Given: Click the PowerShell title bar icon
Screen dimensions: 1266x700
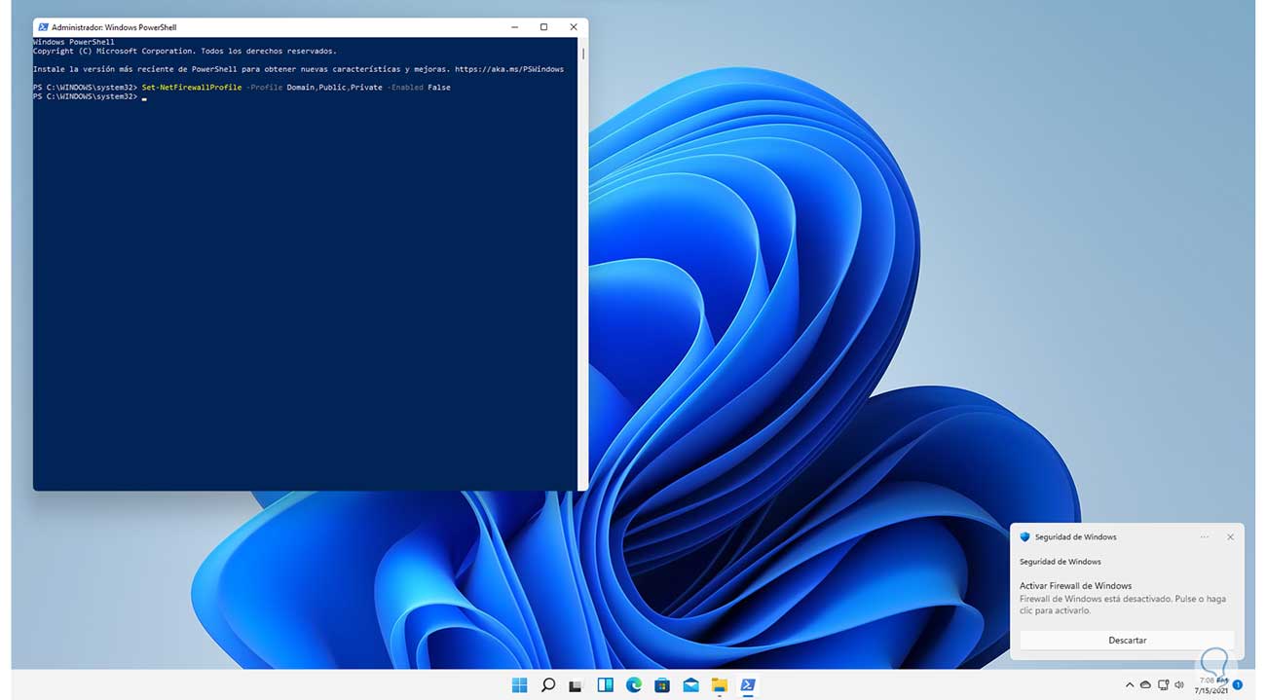Looking at the screenshot, I should point(43,27).
